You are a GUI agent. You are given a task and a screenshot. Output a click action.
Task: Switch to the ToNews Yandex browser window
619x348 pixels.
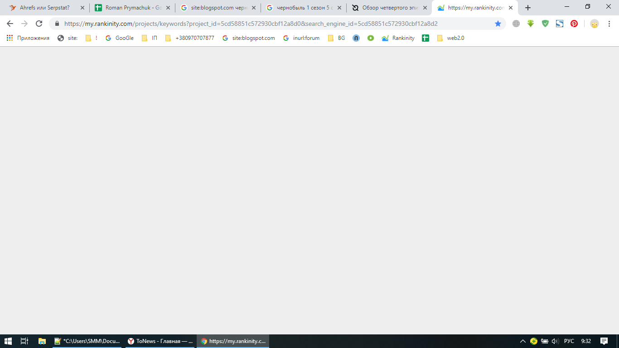tap(160, 341)
